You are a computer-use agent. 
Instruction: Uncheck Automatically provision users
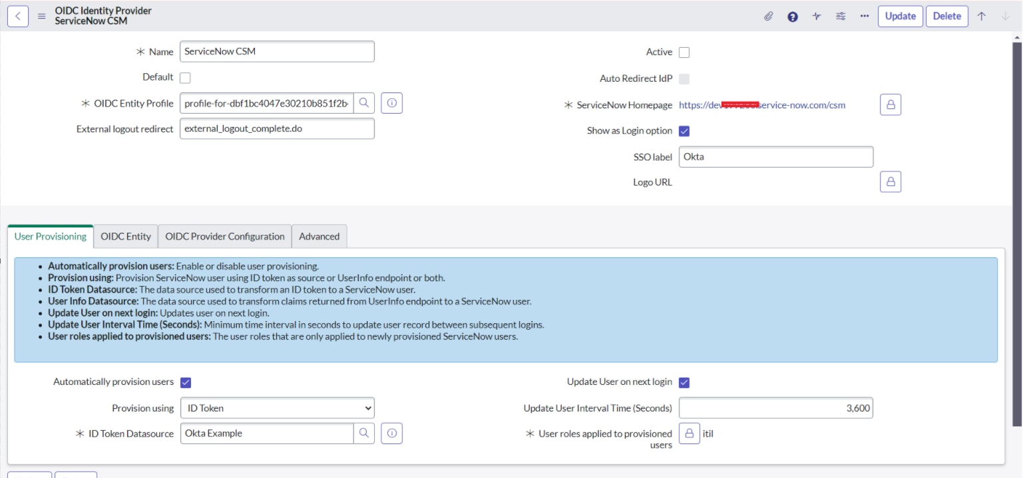pos(186,382)
